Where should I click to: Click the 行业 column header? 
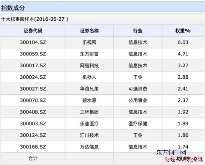138,31
